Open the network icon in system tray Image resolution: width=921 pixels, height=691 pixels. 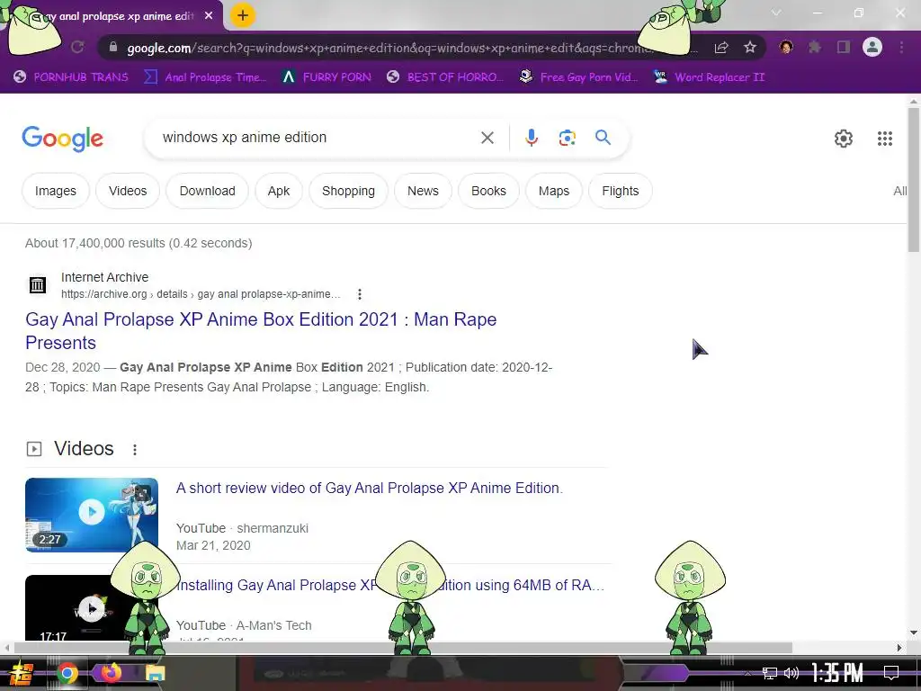pos(770,673)
